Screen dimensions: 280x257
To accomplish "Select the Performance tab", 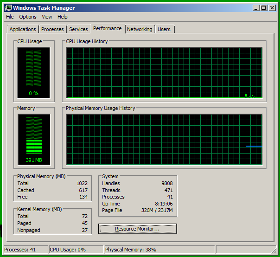I will click(108, 28).
